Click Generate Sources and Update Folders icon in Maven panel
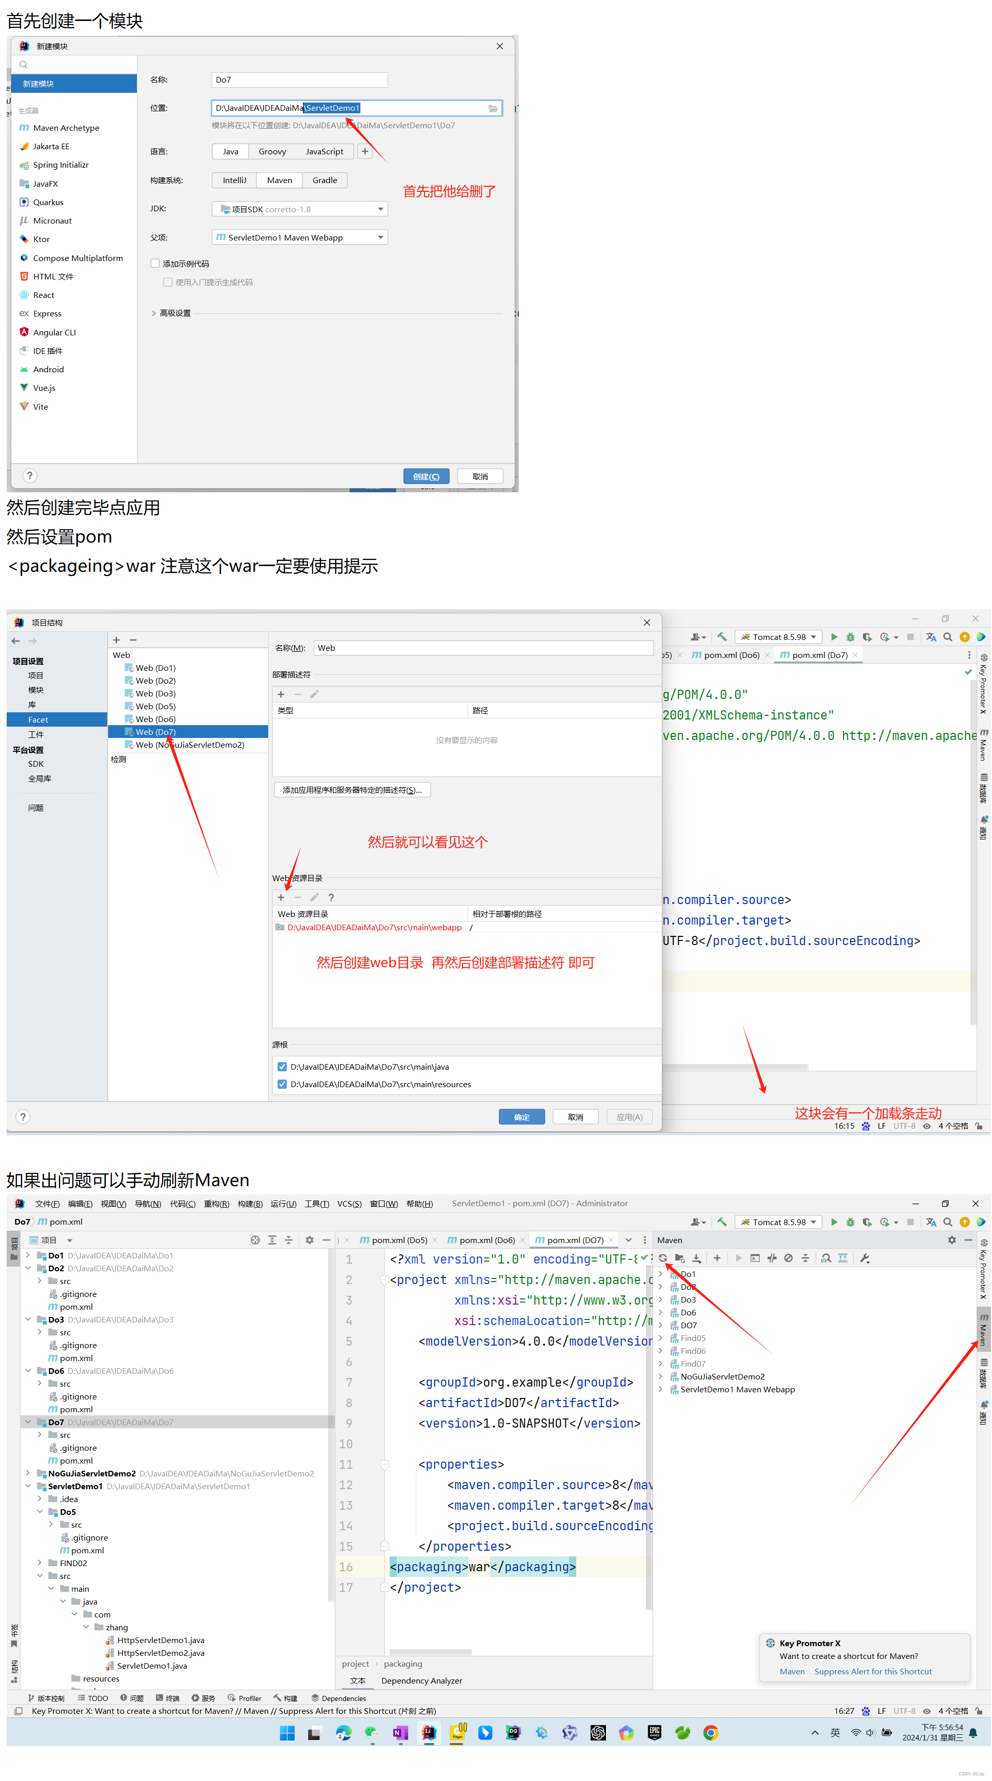The width and height of the screenshot is (992, 1781). 680,1258
